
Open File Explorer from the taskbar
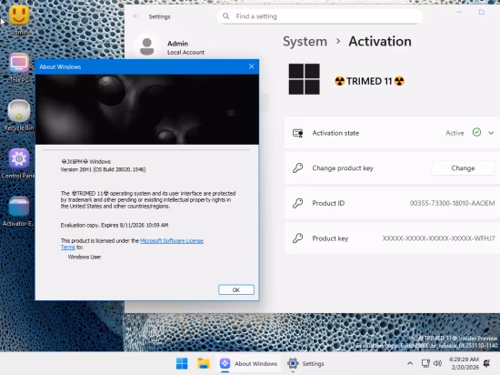click(203, 363)
